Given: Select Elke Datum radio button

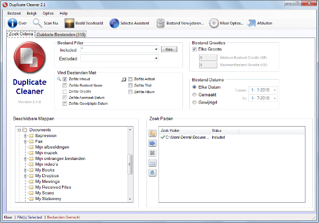Looking at the screenshot, I should coord(194,87).
